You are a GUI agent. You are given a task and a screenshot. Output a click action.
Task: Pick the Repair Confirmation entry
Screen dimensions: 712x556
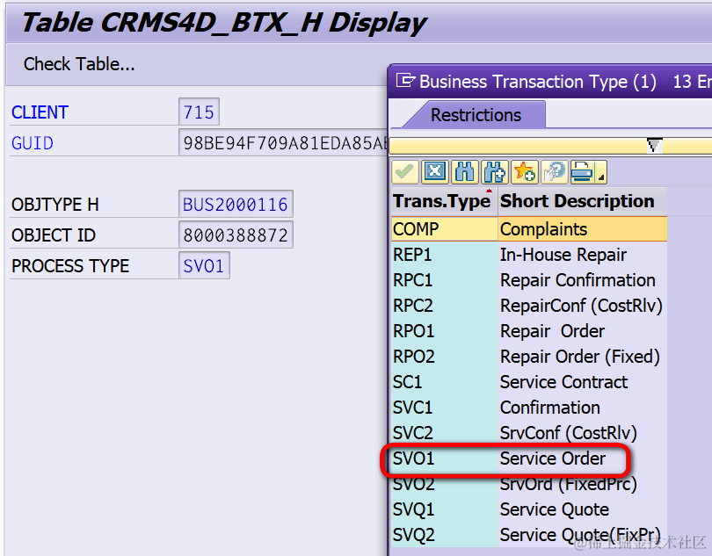click(578, 280)
